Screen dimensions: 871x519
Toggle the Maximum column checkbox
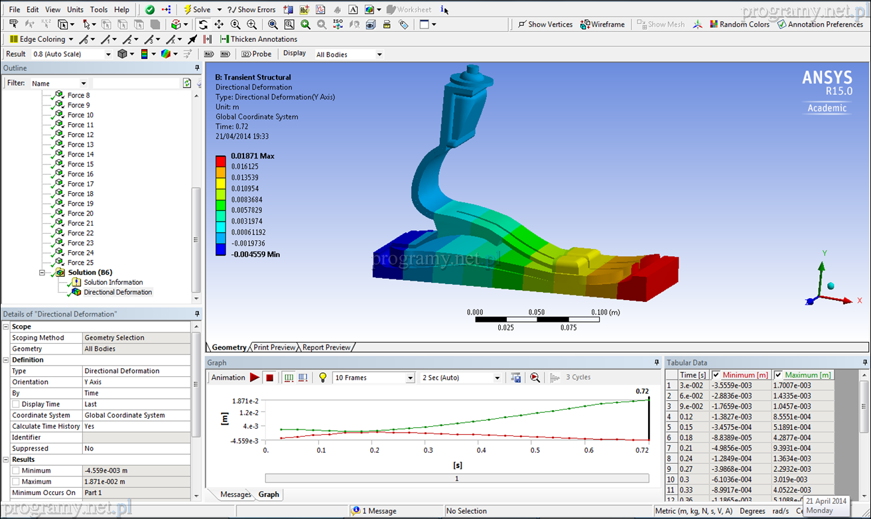778,375
